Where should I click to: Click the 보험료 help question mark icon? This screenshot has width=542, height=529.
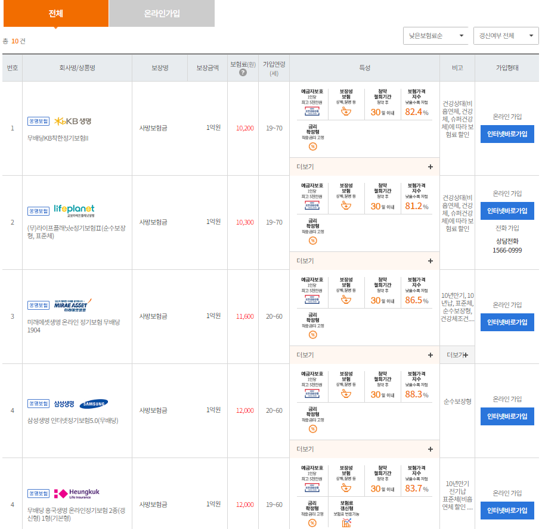tap(243, 73)
